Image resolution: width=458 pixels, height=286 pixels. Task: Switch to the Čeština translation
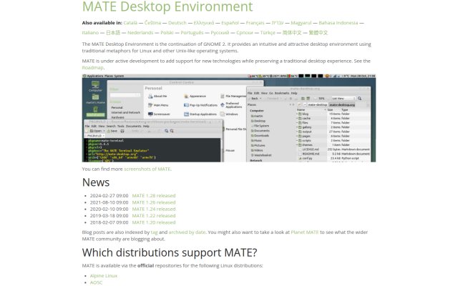(x=152, y=23)
